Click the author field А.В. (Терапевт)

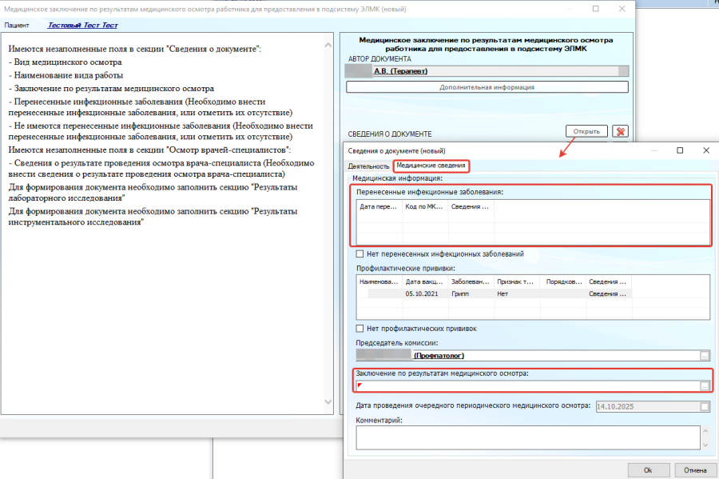[x=487, y=71]
